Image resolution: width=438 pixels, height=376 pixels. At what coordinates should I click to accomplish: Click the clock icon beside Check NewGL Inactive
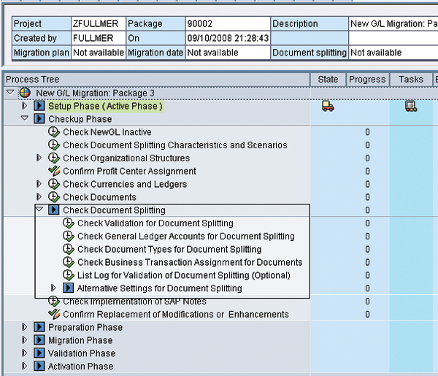tap(53, 132)
